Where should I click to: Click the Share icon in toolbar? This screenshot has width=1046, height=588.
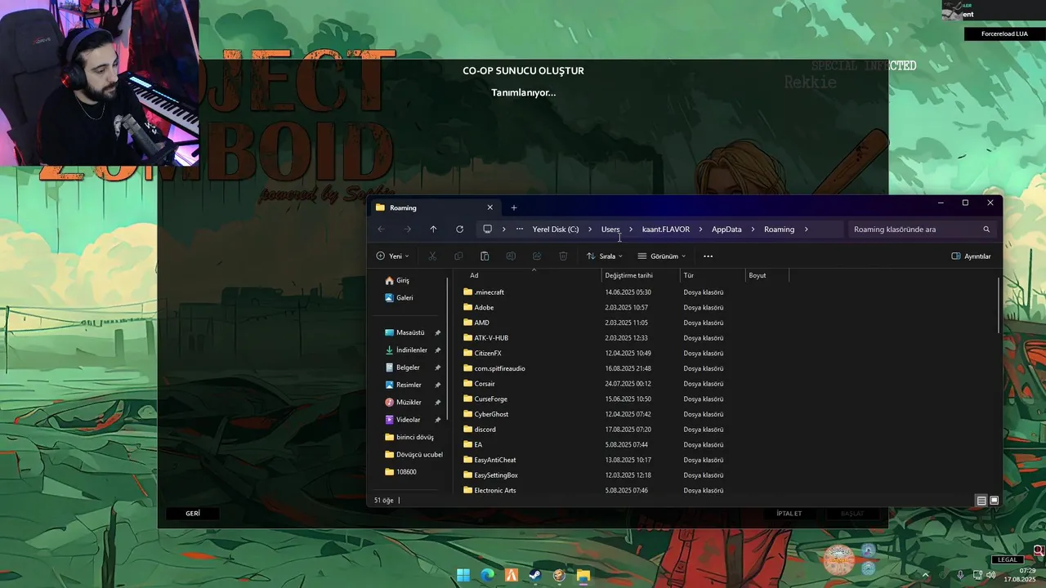537,256
